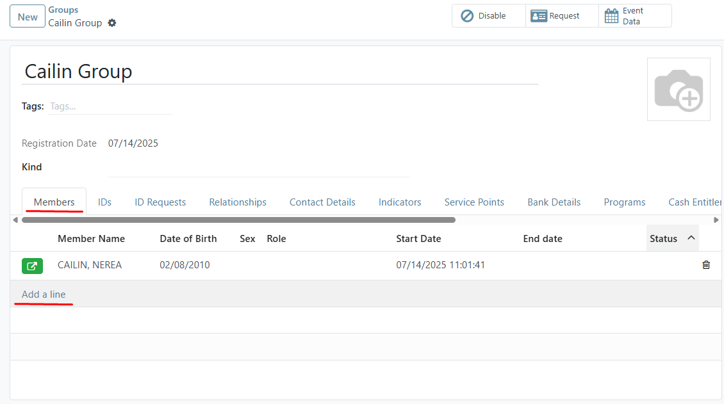Click the Disable circle-slash icon
This screenshot has width=724, height=404.
pyautogui.click(x=467, y=15)
